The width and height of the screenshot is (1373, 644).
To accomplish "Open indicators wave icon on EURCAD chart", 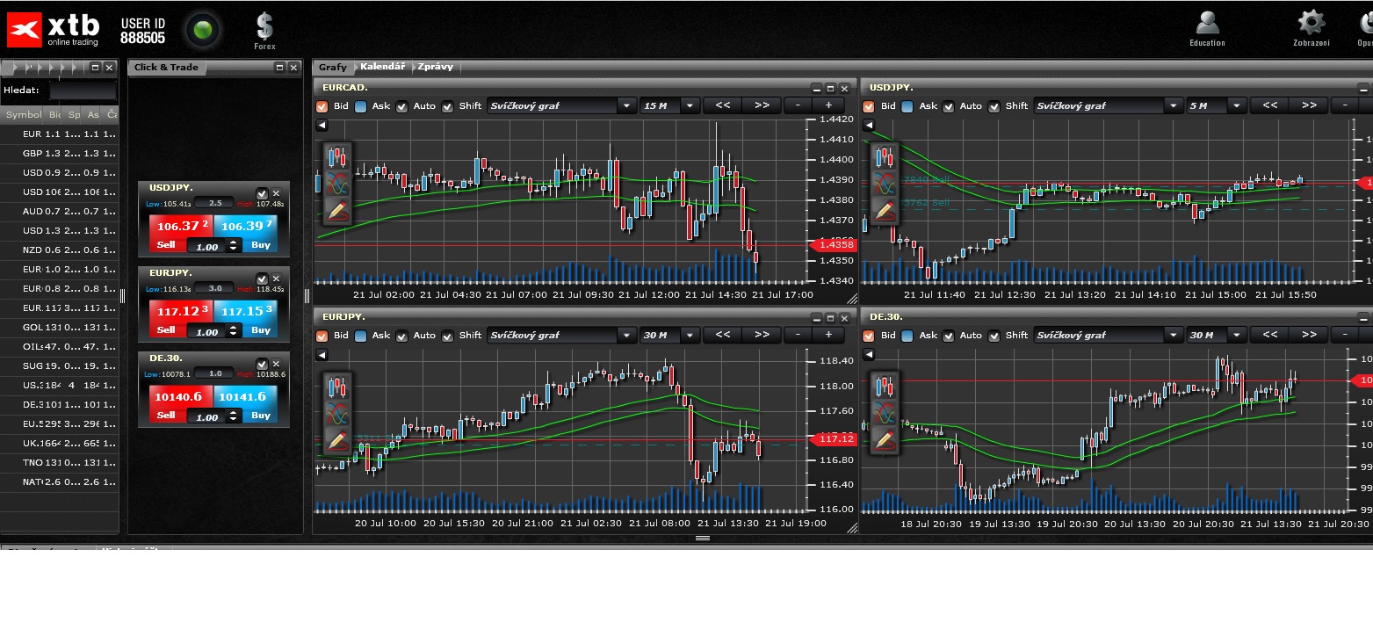I will pyautogui.click(x=337, y=185).
